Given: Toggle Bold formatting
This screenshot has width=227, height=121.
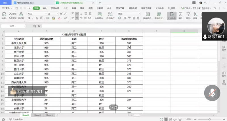Looking at the screenshot, I should click(29, 18).
